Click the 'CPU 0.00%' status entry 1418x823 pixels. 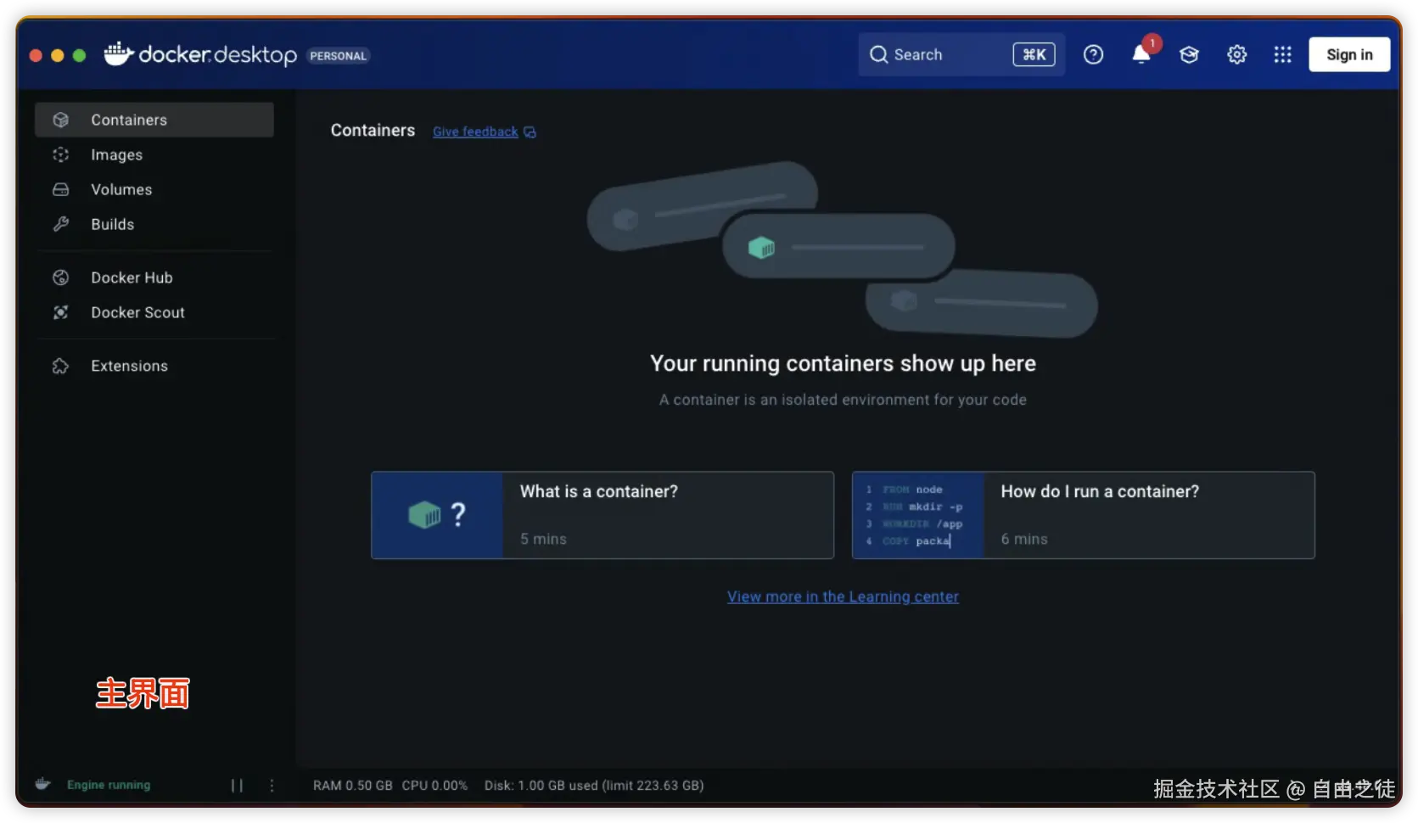tap(434, 786)
